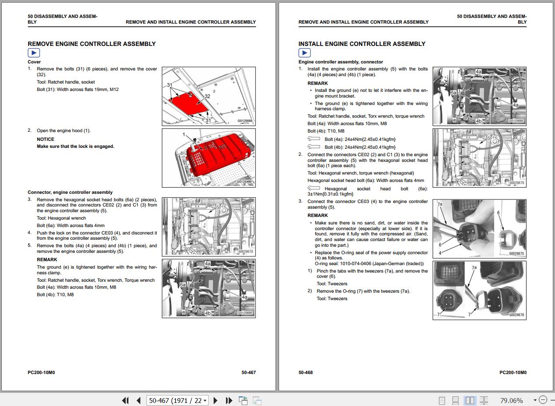Switch to single page view

click(442, 400)
